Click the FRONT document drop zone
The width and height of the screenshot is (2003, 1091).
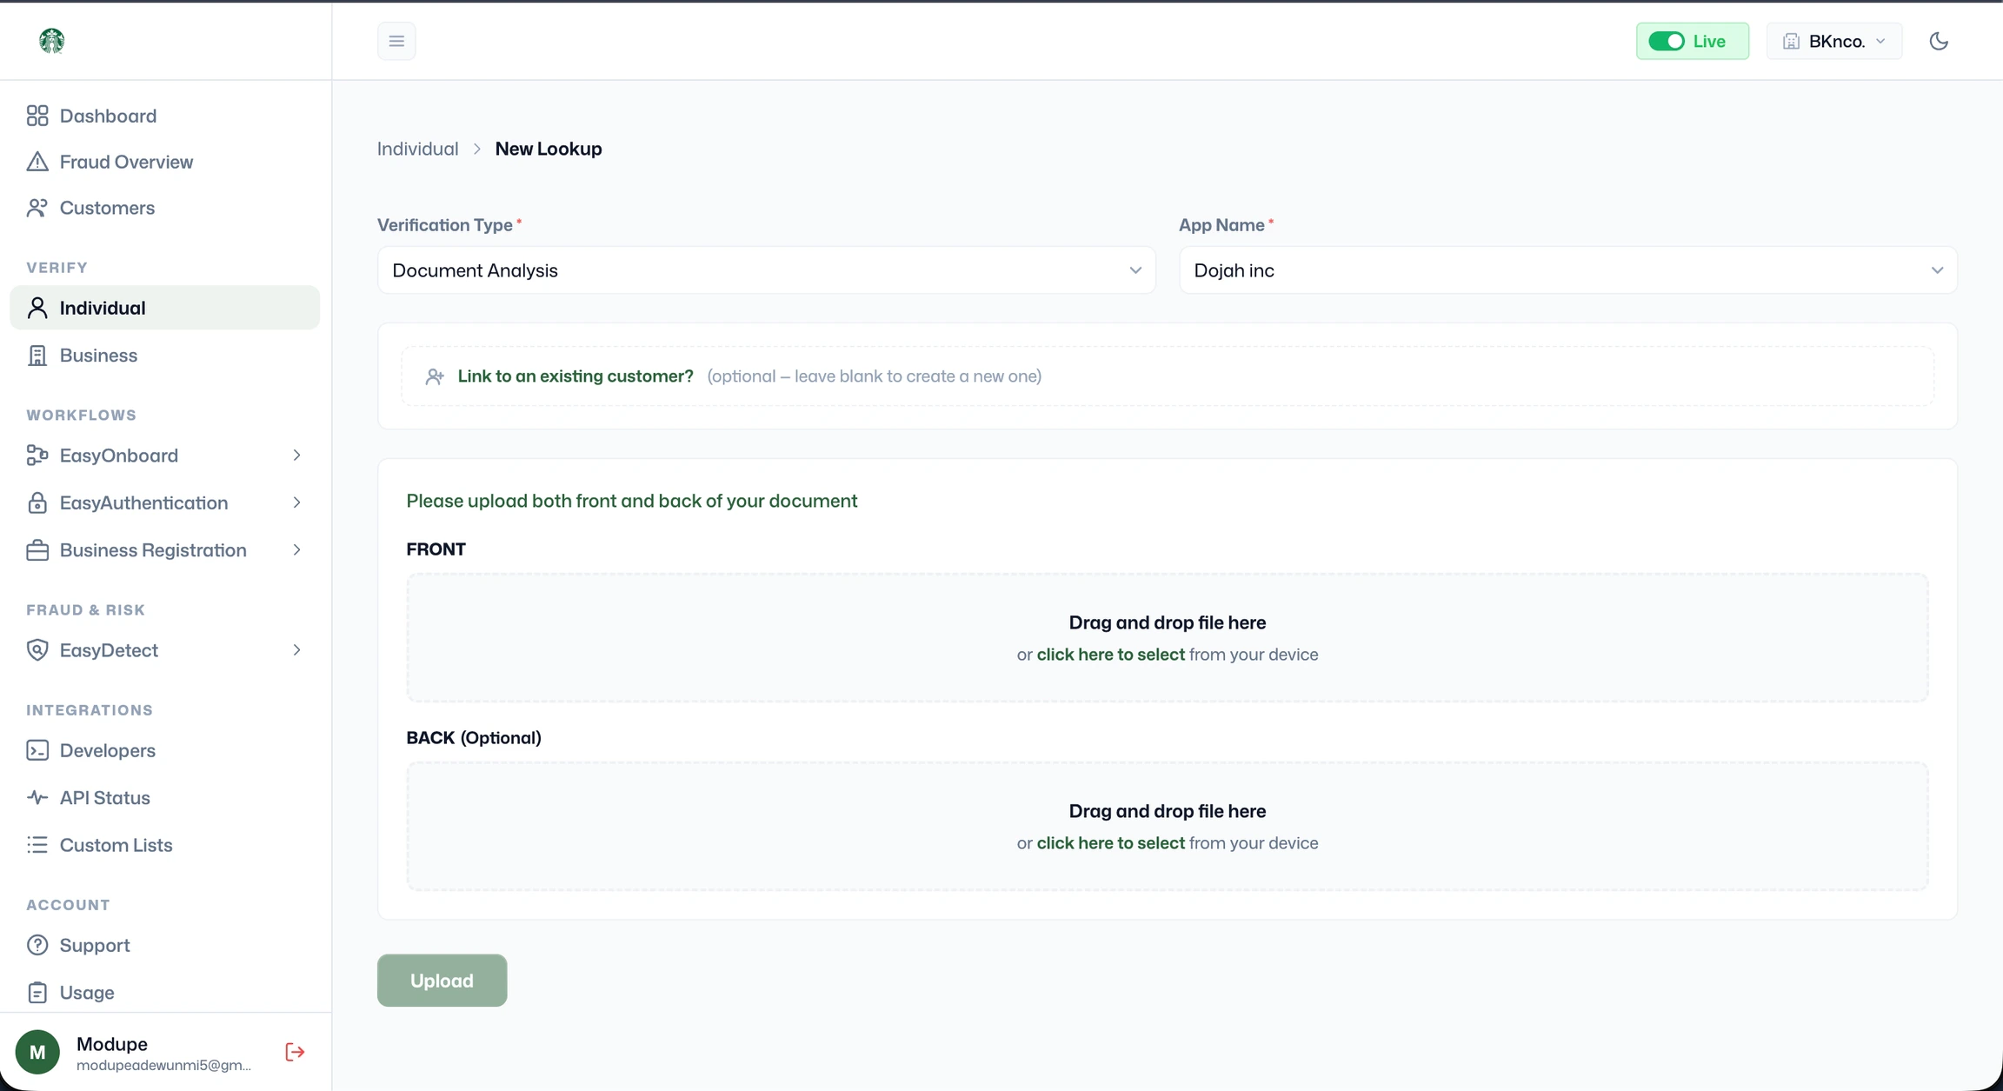pos(1167,637)
